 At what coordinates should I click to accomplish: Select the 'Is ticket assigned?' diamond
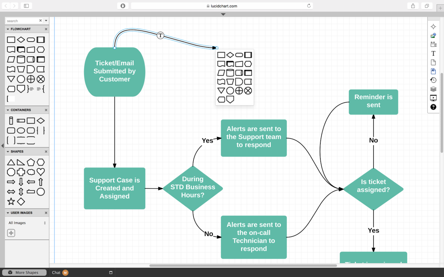pos(373,189)
